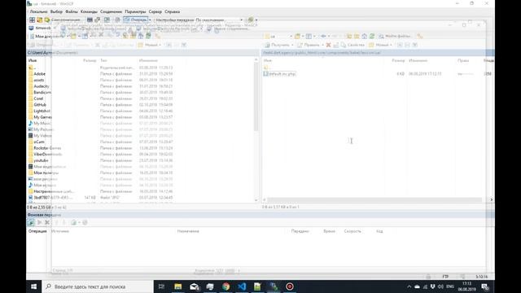Click the queue delete X icon
The width and height of the screenshot is (521, 293).
click(x=47, y=222)
